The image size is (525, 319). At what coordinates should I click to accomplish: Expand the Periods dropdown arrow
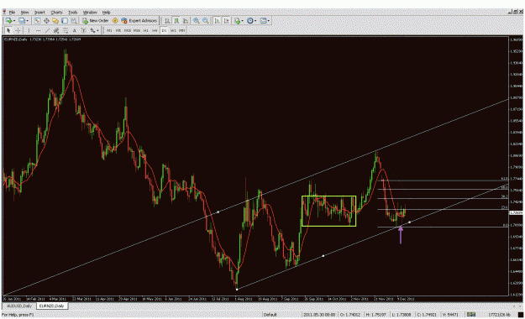pyautogui.click(x=255, y=21)
